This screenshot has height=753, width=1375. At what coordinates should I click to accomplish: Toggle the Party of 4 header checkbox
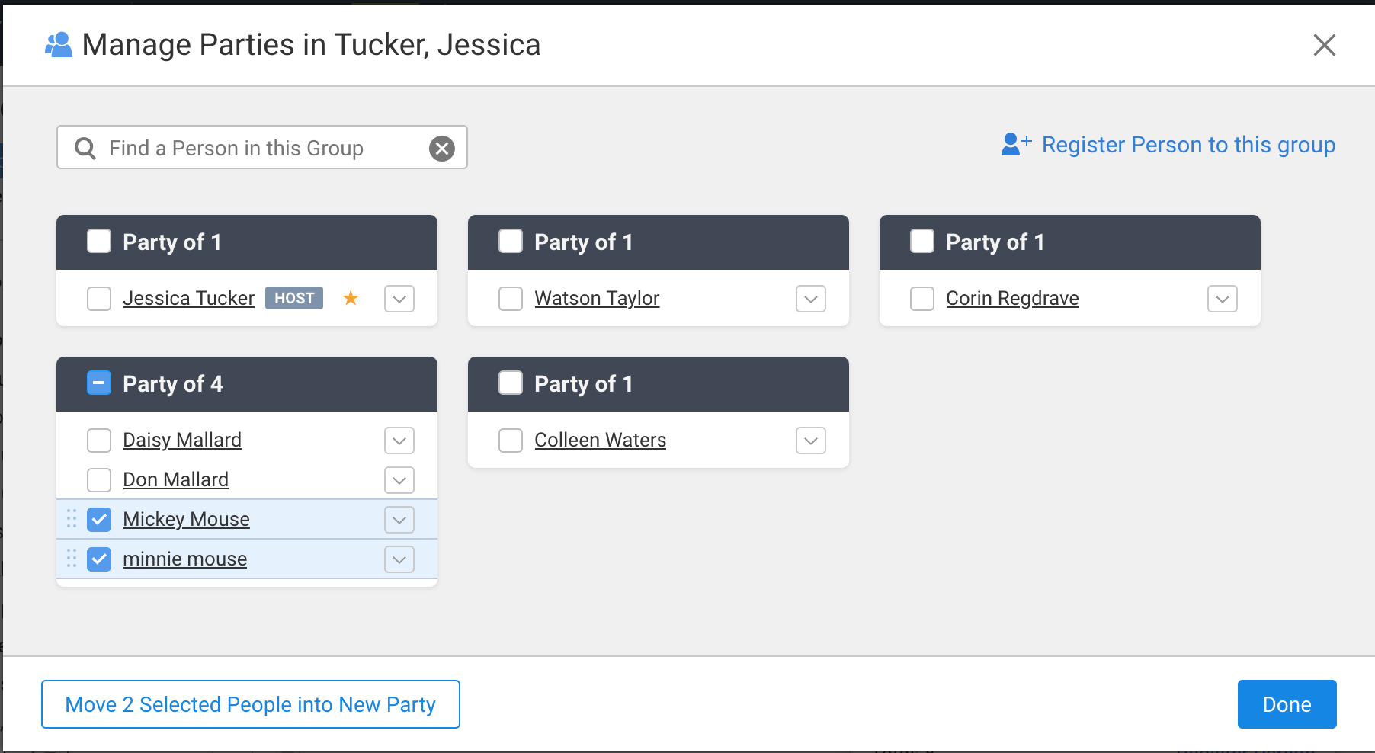click(99, 383)
